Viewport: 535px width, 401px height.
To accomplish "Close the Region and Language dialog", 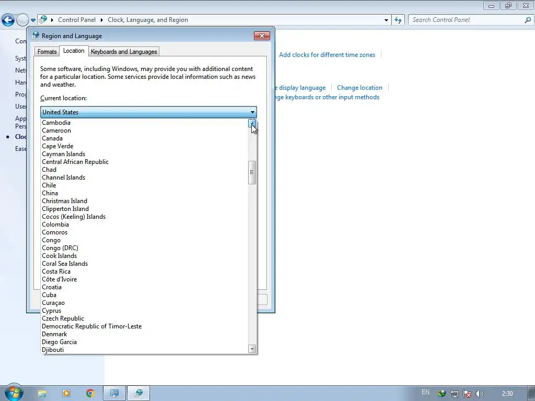I will [262, 36].
